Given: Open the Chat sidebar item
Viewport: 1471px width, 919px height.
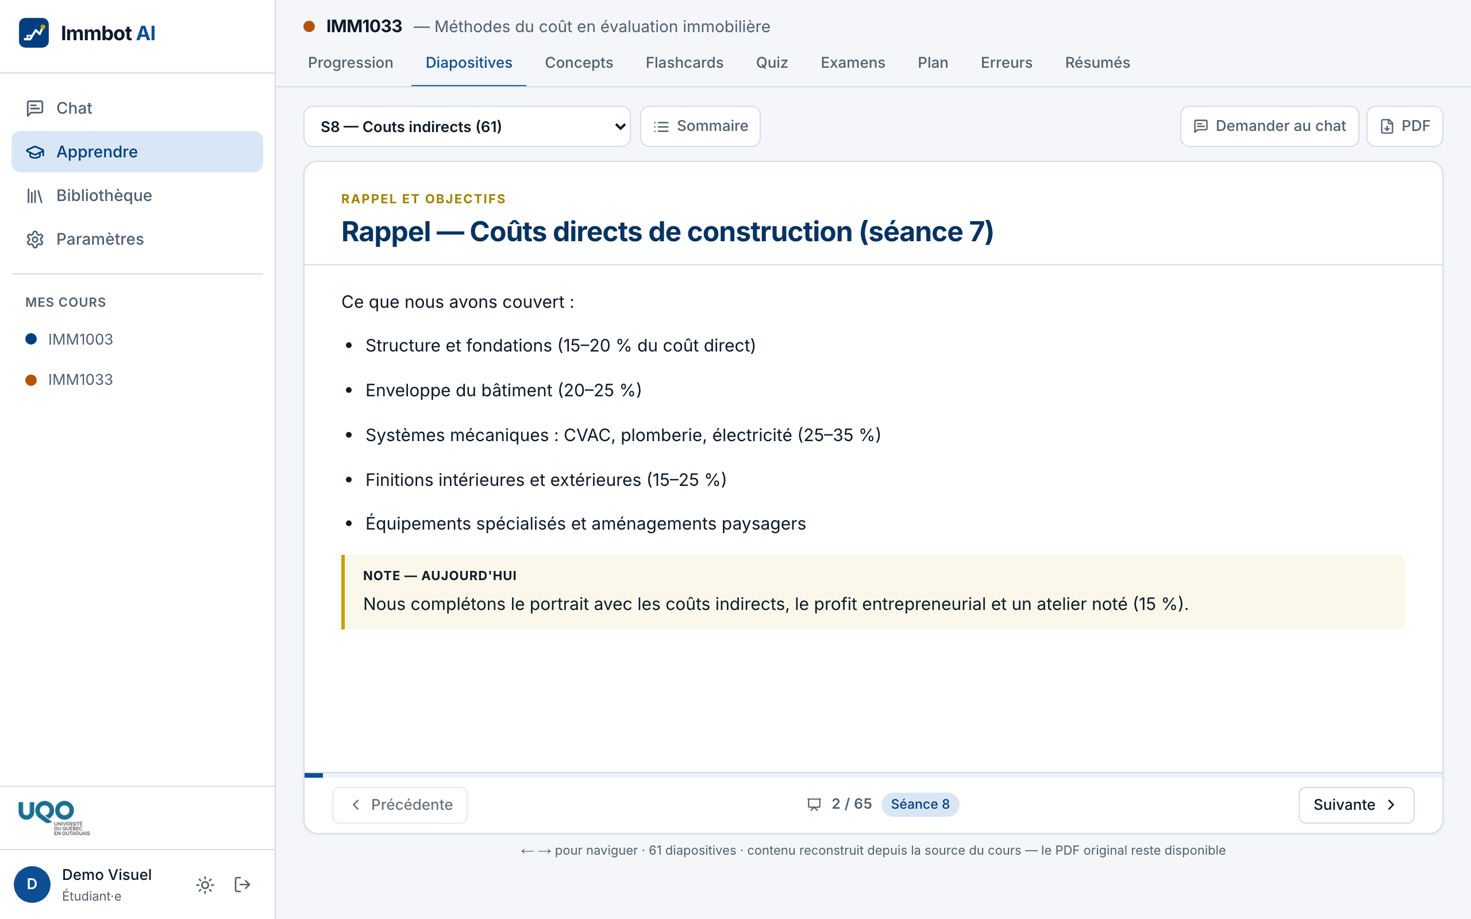Looking at the screenshot, I should click(x=137, y=108).
